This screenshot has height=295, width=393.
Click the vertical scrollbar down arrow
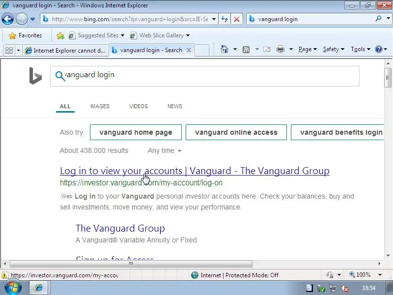click(388, 256)
